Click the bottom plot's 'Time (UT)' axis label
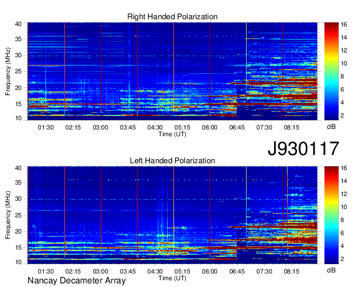The height and width of the screenshot is (287, 353). 172,278
